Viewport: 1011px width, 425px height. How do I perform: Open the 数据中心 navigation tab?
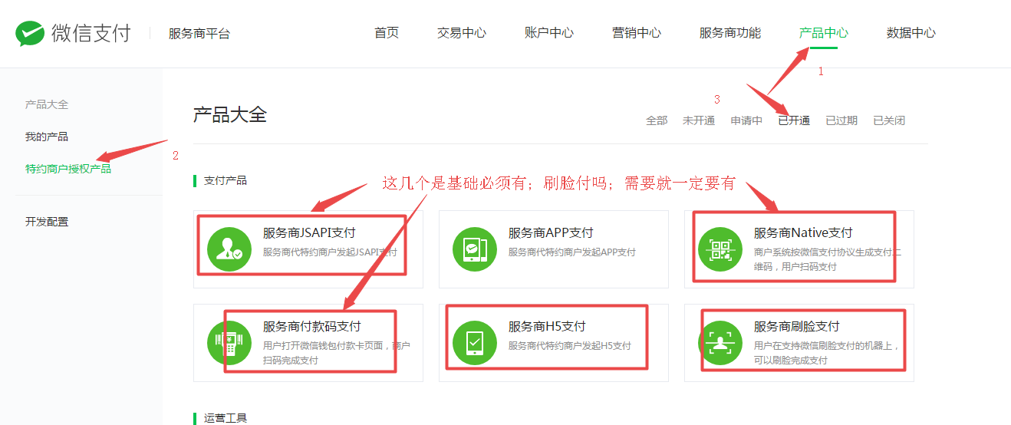pos(911,33)
